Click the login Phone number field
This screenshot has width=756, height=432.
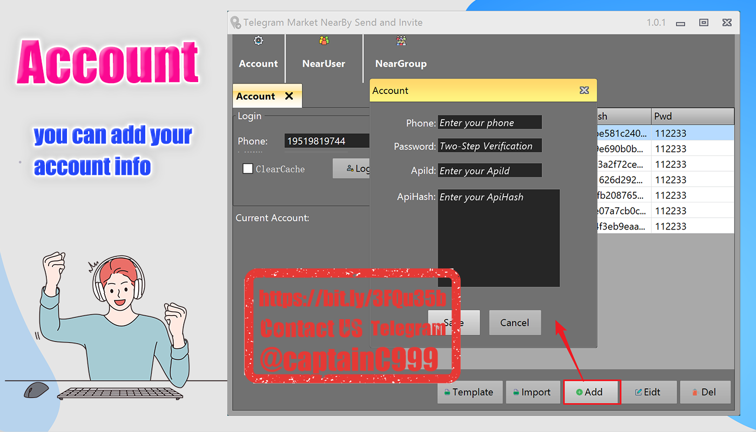(327, 141)
